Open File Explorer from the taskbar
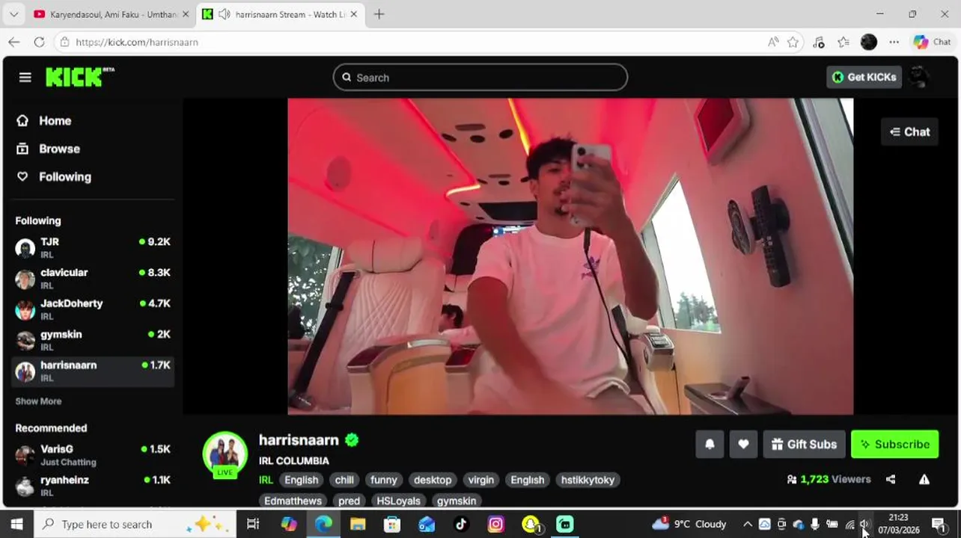This screenshot has height=538, width=961. [x=358, y=525]
